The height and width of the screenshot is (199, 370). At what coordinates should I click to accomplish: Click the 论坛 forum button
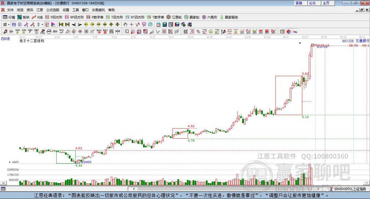coord(314,3)
